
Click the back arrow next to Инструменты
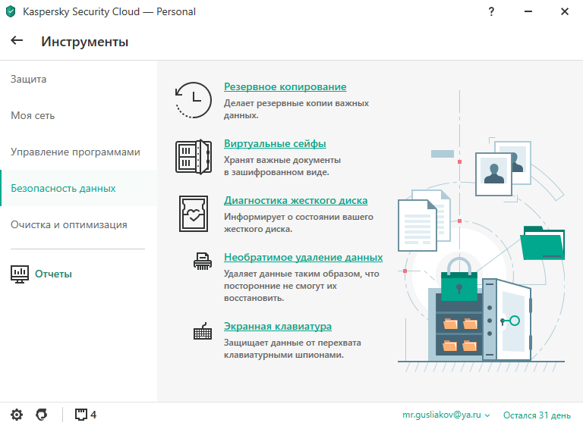coord(17,40)
